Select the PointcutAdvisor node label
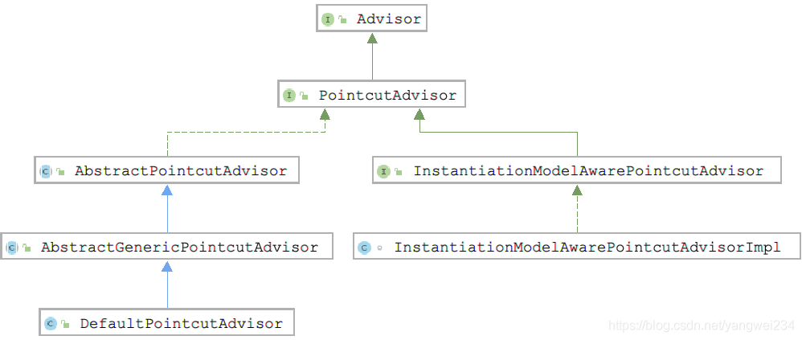The image size is (802, 340). pos(387,95)
